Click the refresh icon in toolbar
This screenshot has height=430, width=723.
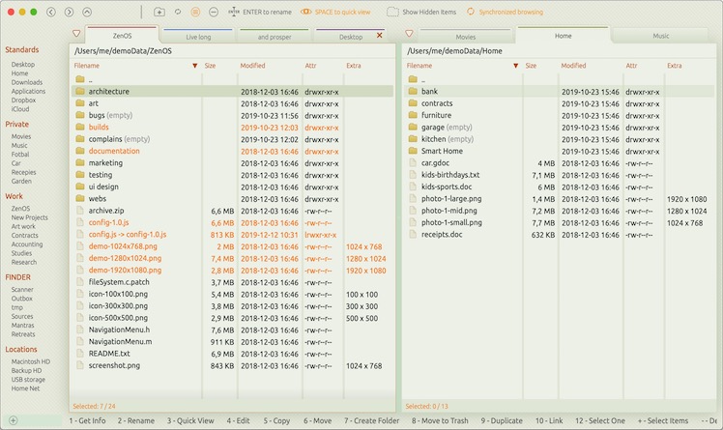[x=178, y=12]
